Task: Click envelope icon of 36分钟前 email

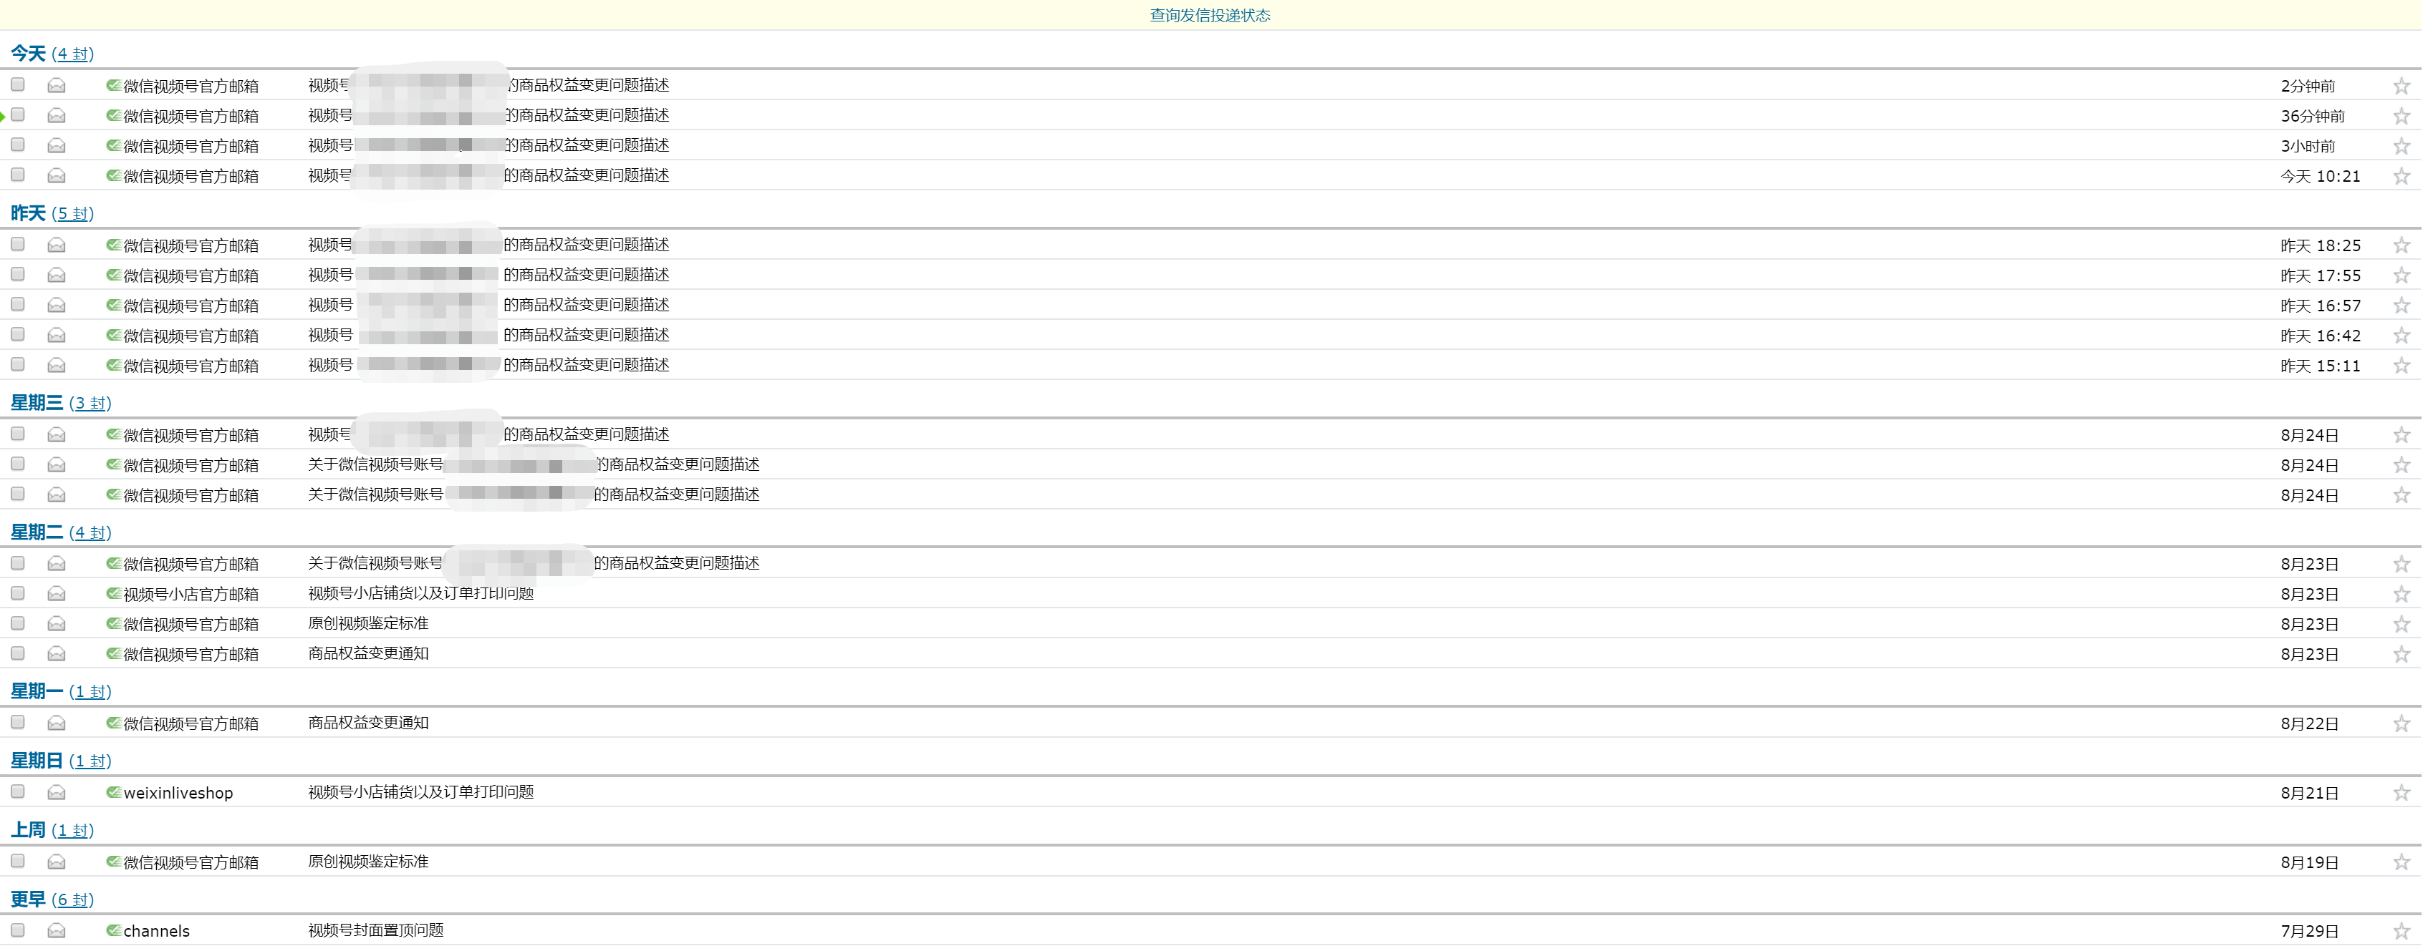Action: click(57, 116)
